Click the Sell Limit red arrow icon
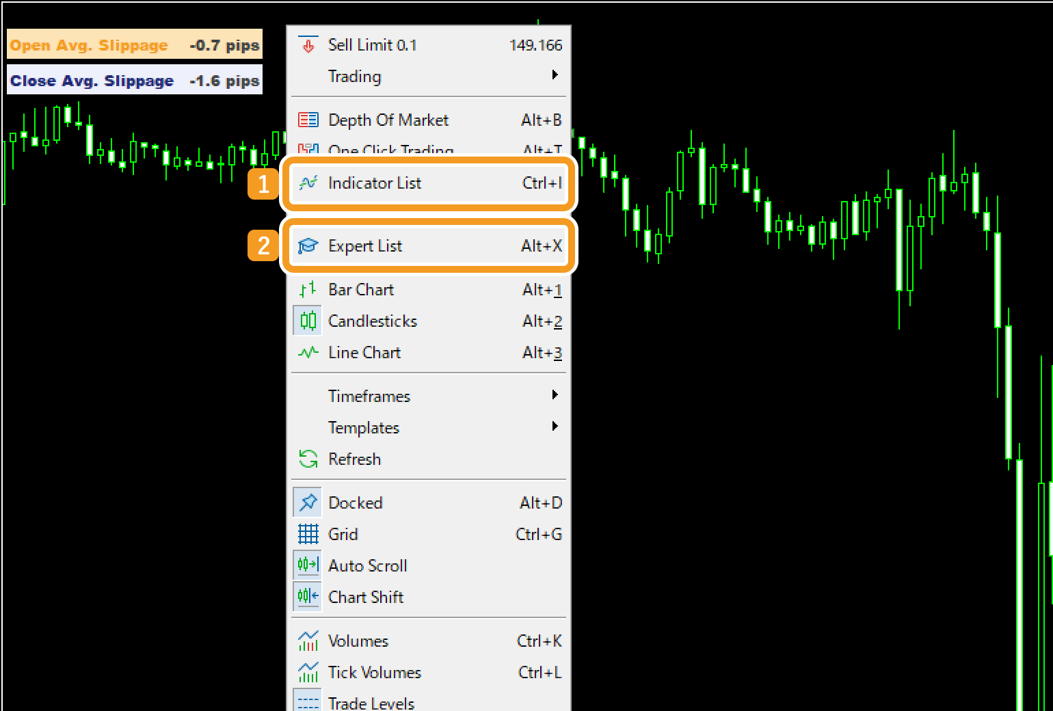1053x711 pixels. pyautogui.click(x=308, y=45)
